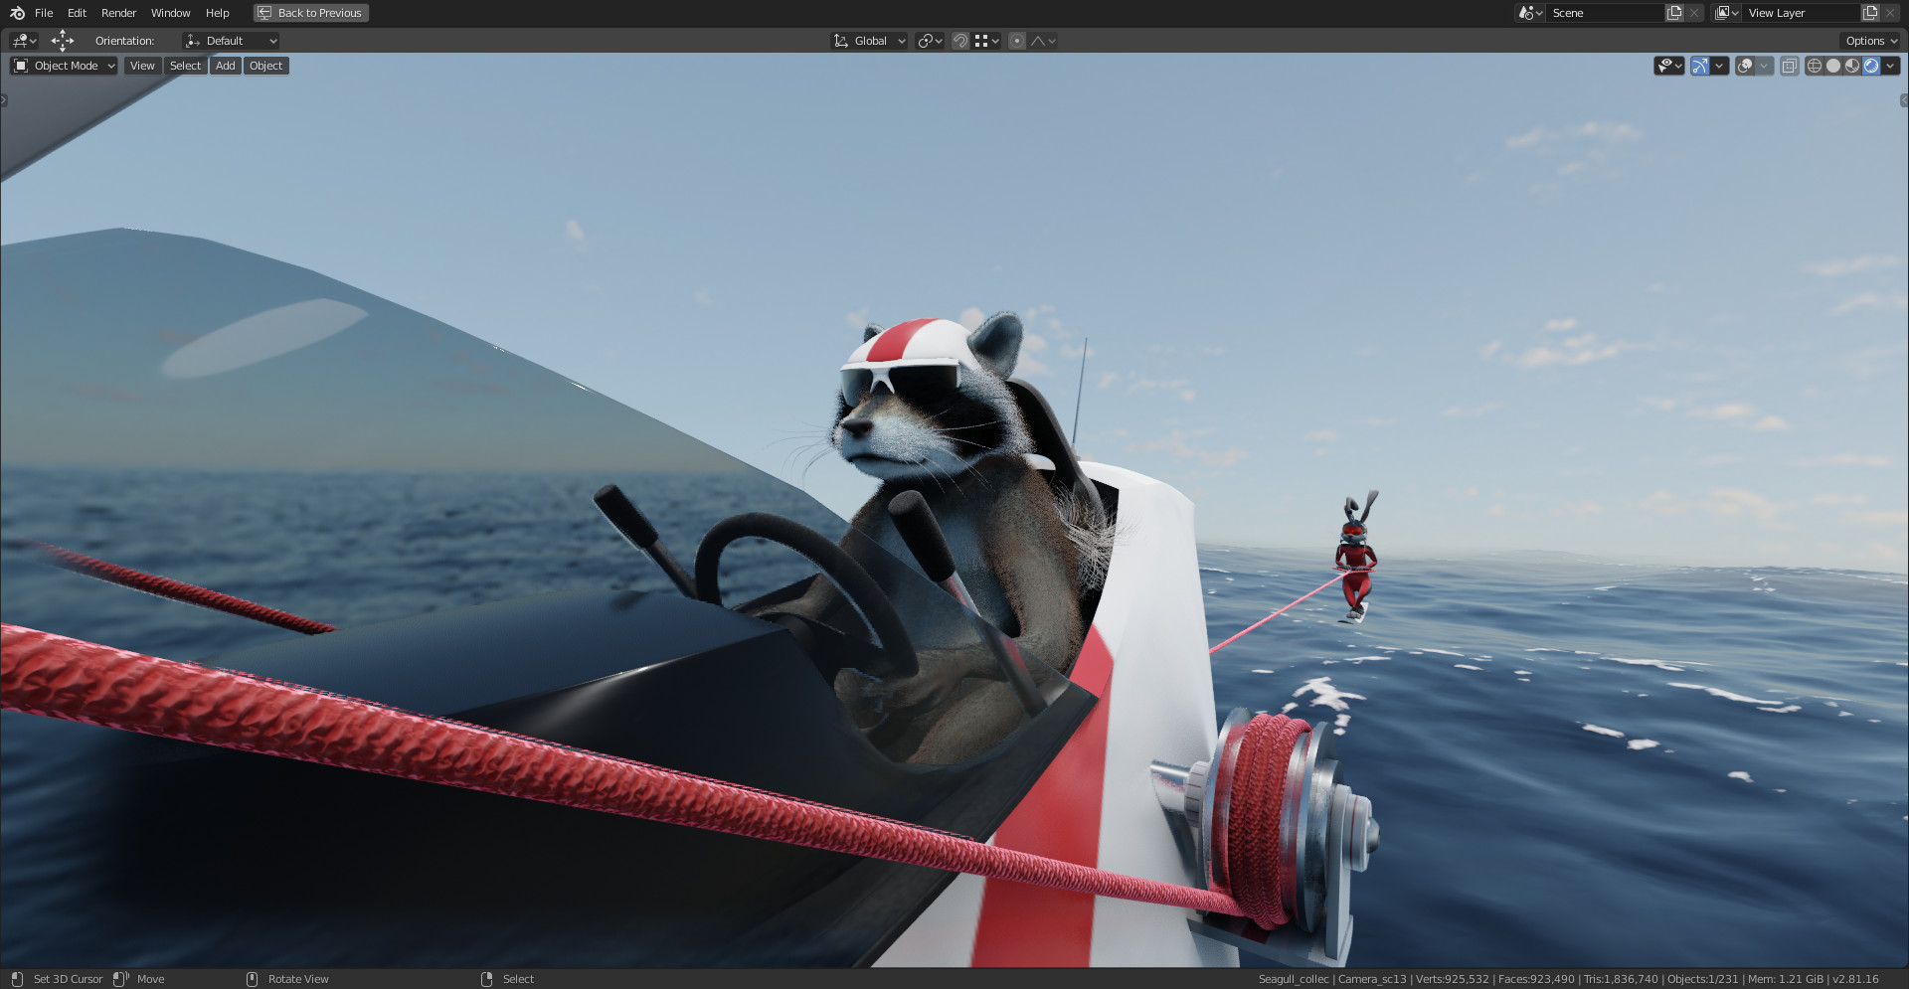Open the Render menu
This screenshot has width=1909, height=989.
118,13
